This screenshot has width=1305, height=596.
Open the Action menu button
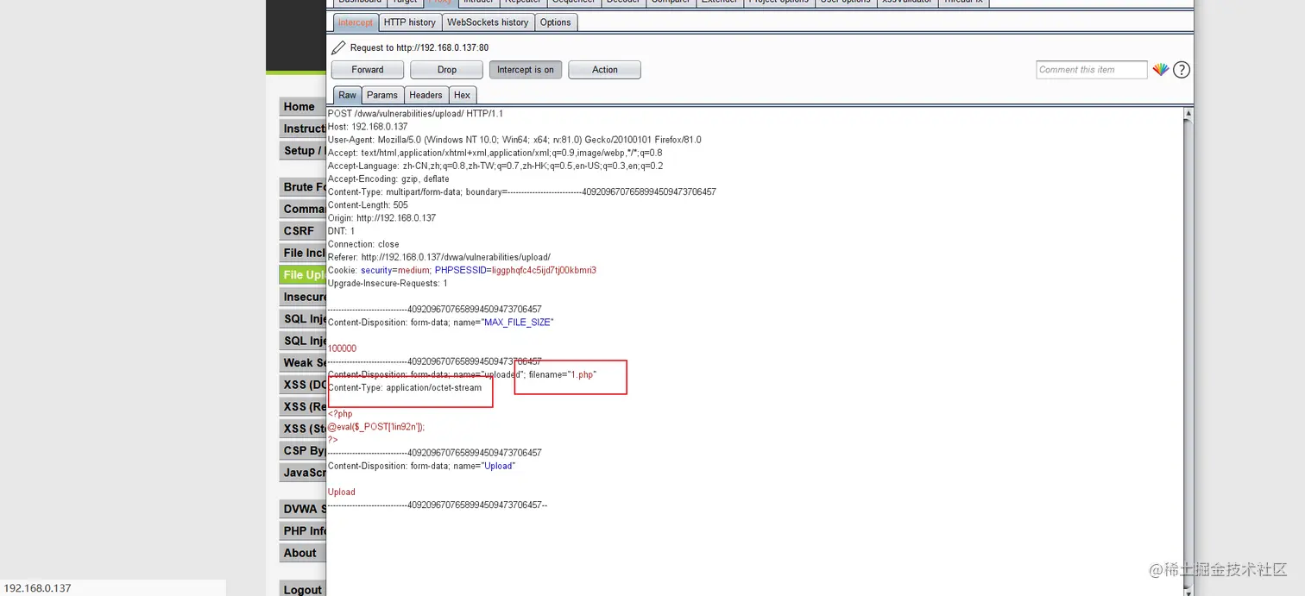tap(605, 70)
